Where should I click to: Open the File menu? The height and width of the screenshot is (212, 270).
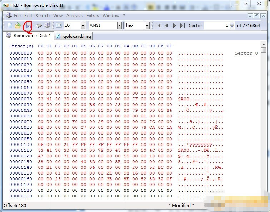pos(17,16)
